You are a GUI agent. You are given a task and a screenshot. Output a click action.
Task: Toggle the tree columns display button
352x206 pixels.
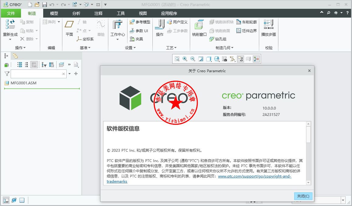tap(34, 65)
